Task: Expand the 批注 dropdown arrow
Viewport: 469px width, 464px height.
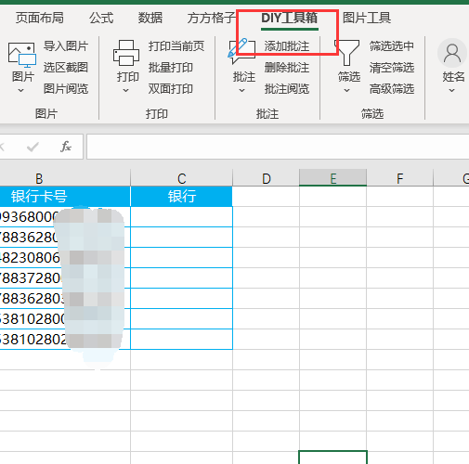Action: pyautogui.click(x=241, y=90)
